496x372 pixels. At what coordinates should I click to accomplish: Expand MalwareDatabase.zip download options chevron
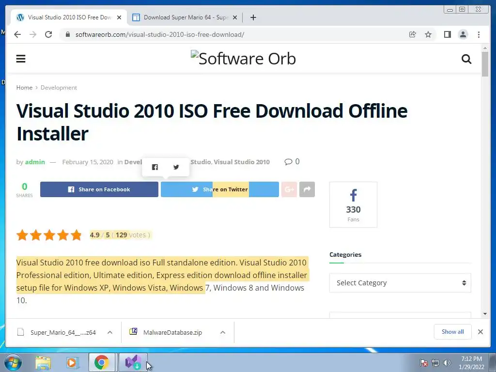click(223, 332)
